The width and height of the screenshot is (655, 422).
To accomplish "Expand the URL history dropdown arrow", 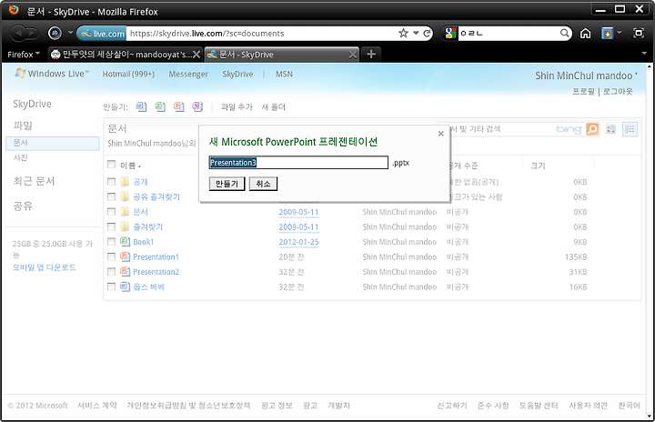I will point(416,33).
